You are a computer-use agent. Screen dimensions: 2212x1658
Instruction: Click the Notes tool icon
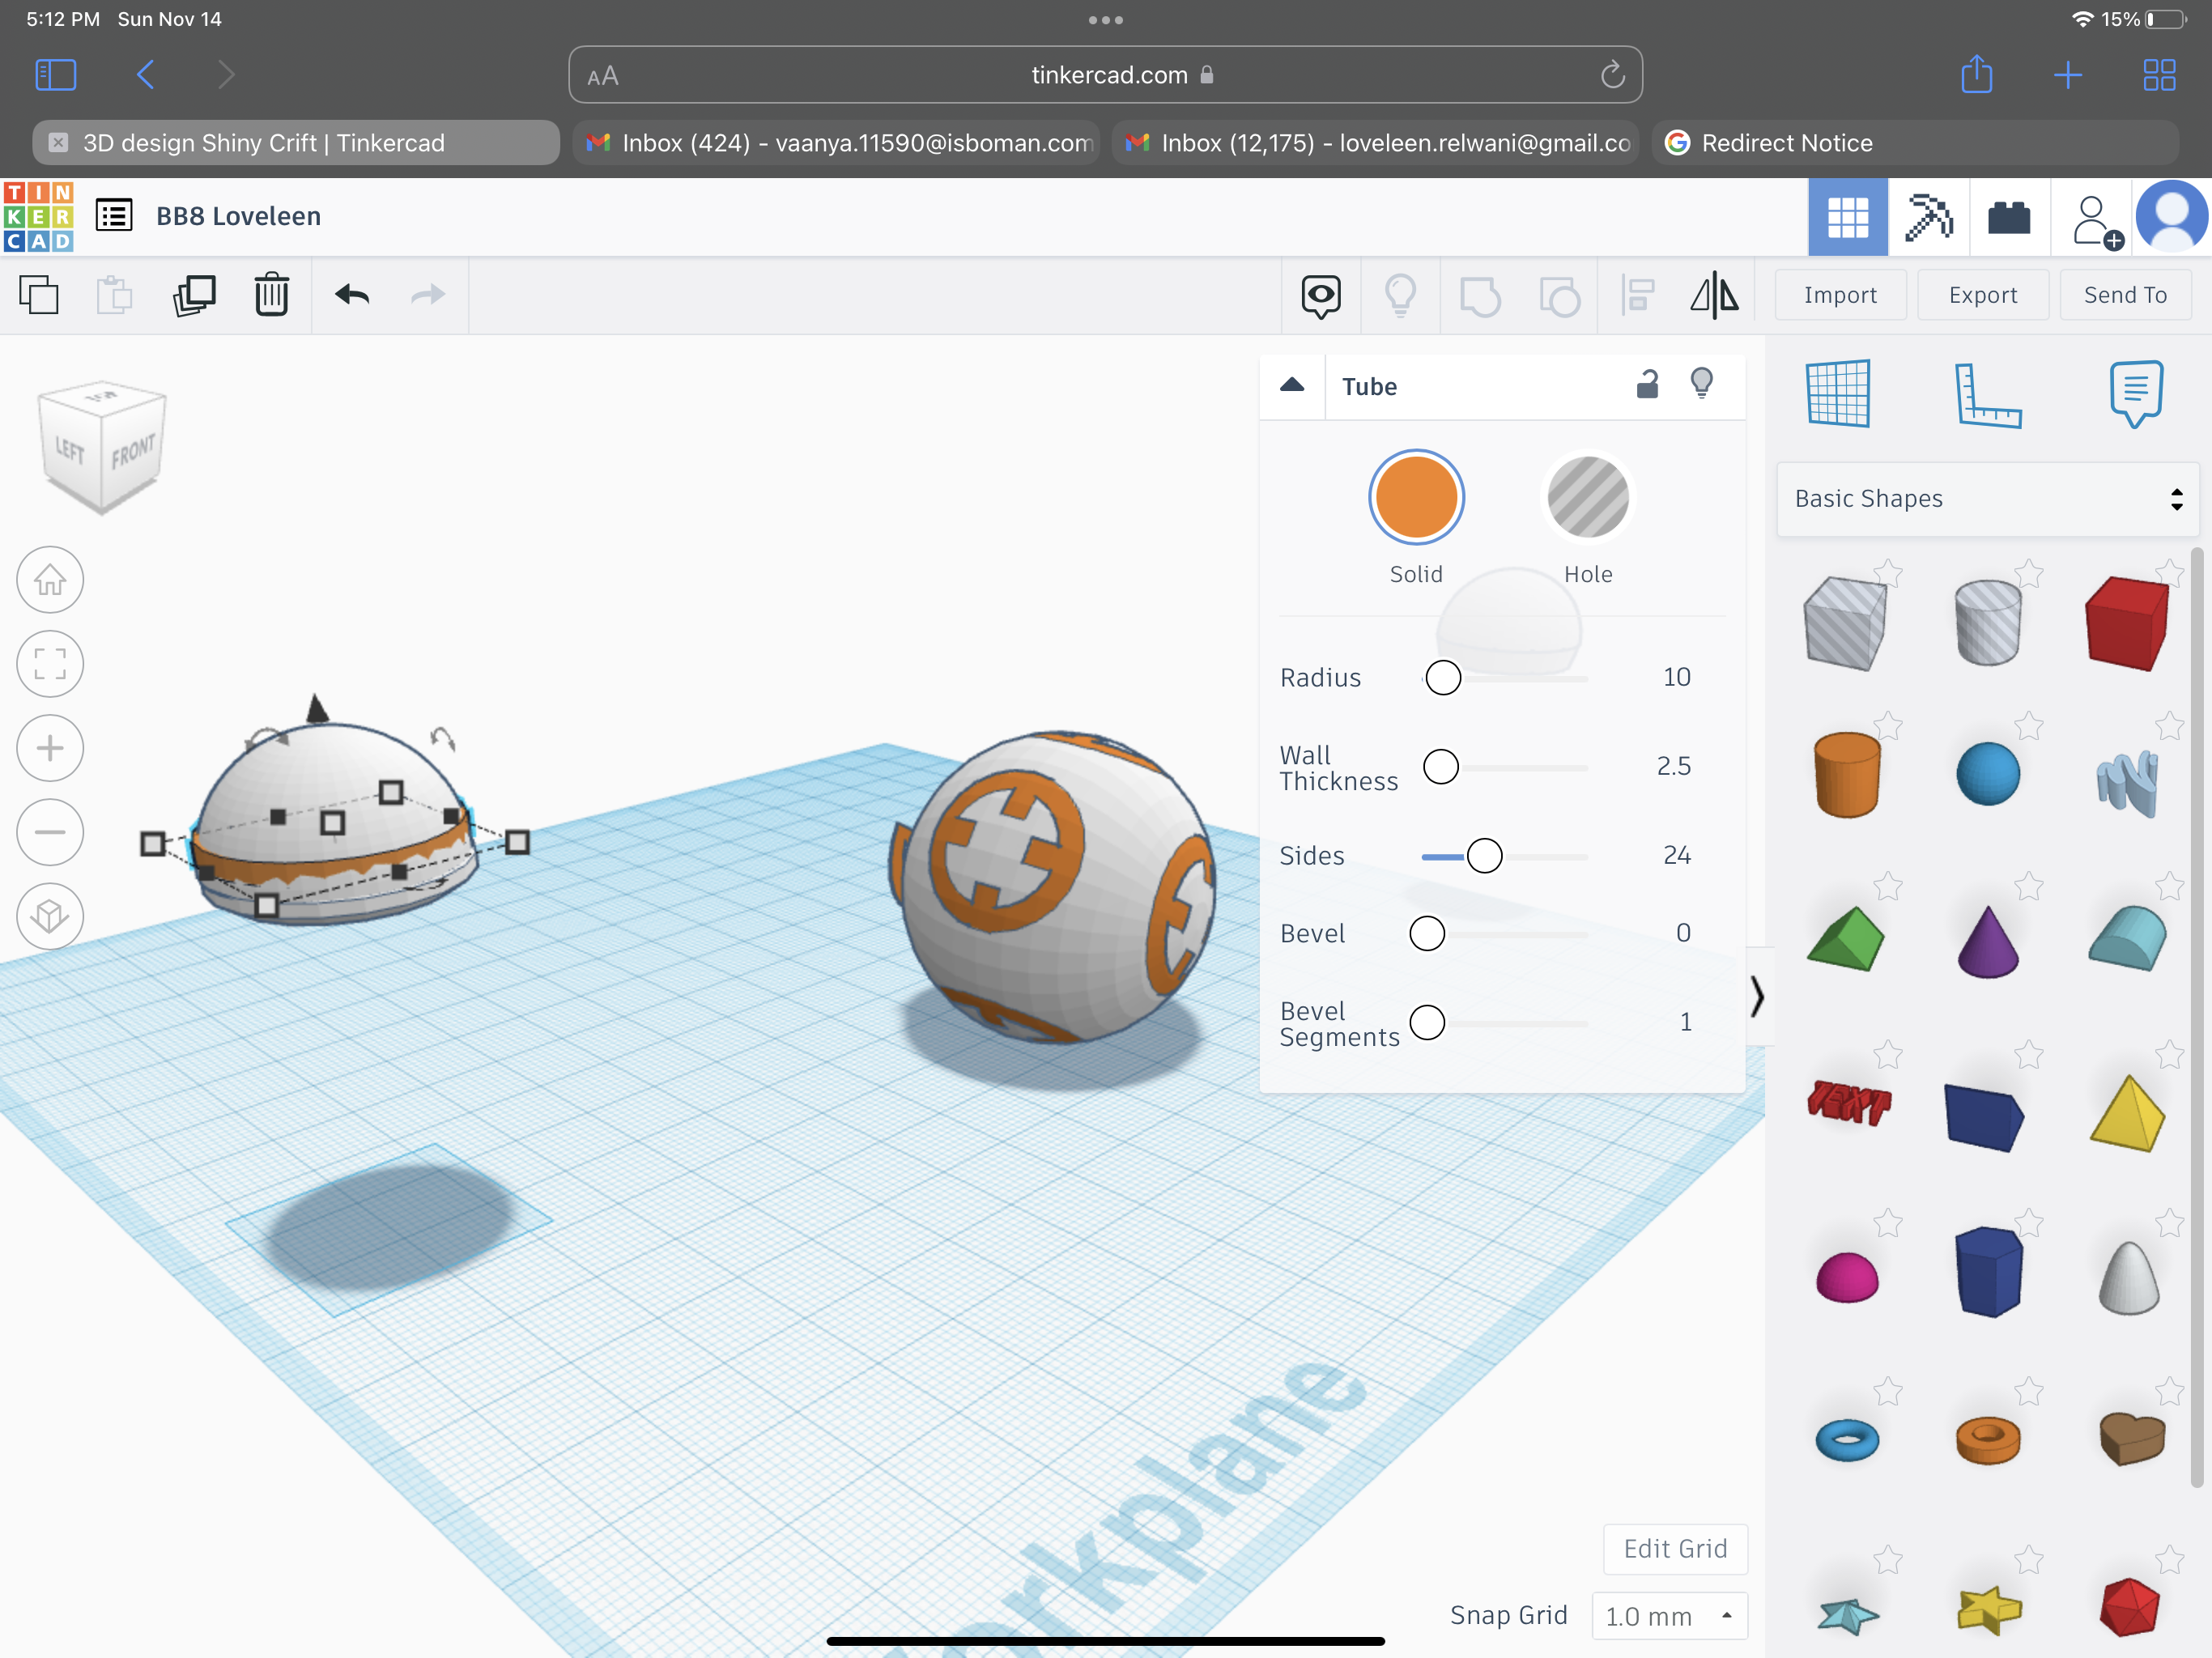tap(2136, 394)
